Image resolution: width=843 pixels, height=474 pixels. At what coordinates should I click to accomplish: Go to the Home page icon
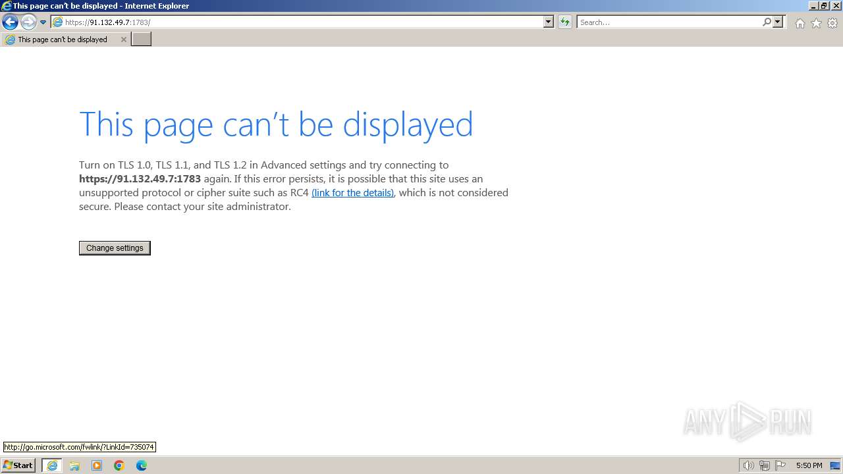pyautogui.click(x=800, y=23)
